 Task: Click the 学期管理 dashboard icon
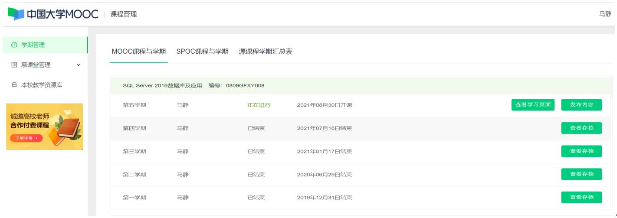click(14, 45)
